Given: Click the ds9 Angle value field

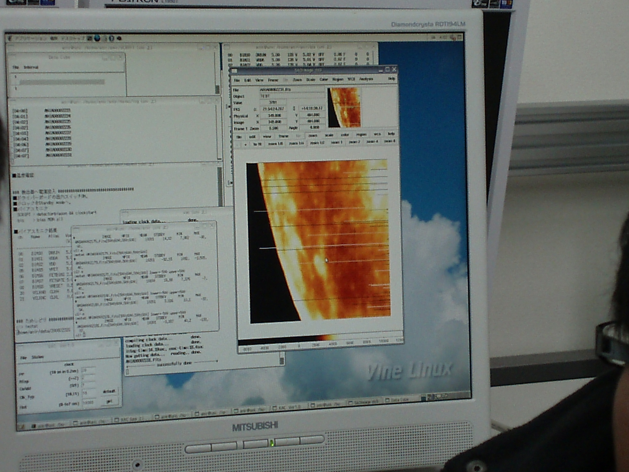Looking at the screenshot, I should point(312,127).
